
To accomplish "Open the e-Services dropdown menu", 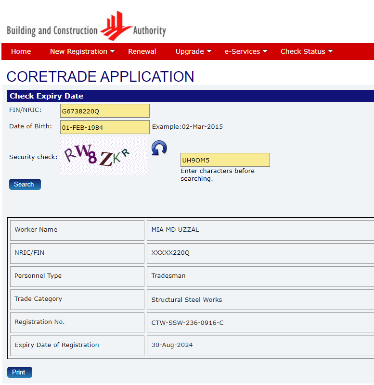I will [x=245, y=51].
